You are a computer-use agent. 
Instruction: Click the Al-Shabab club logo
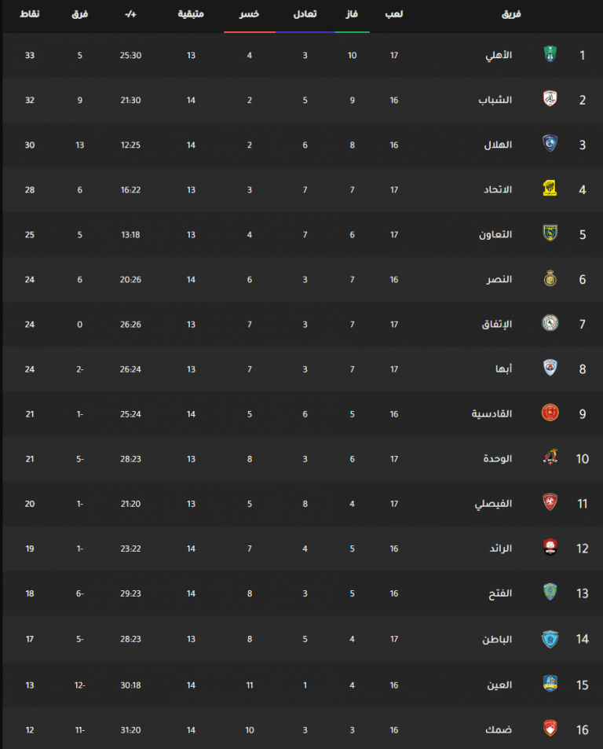pyautogui.click(x=550, y=99)
